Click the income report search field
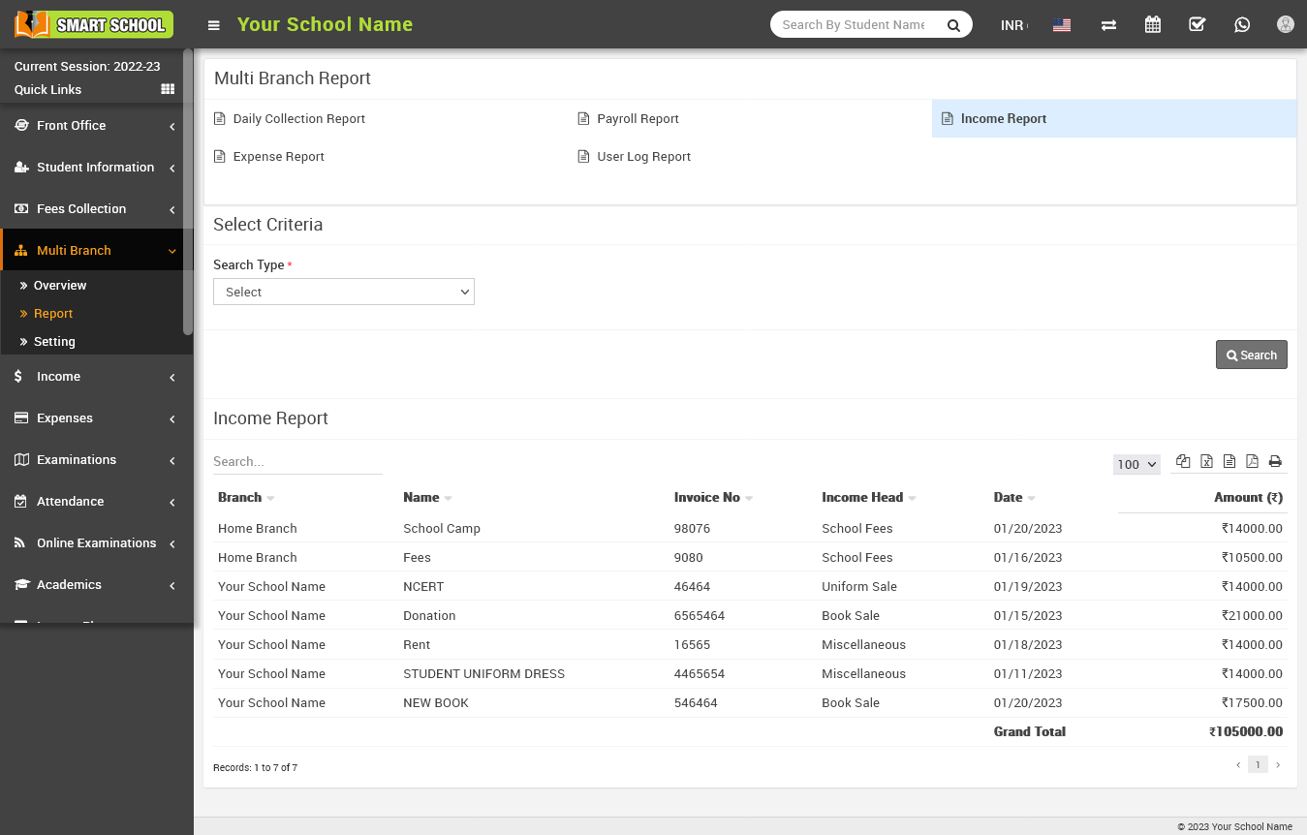The image size is (1307, 835). (297, 462)
